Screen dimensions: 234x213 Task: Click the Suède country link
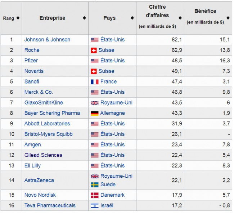(x=108, y=185)
